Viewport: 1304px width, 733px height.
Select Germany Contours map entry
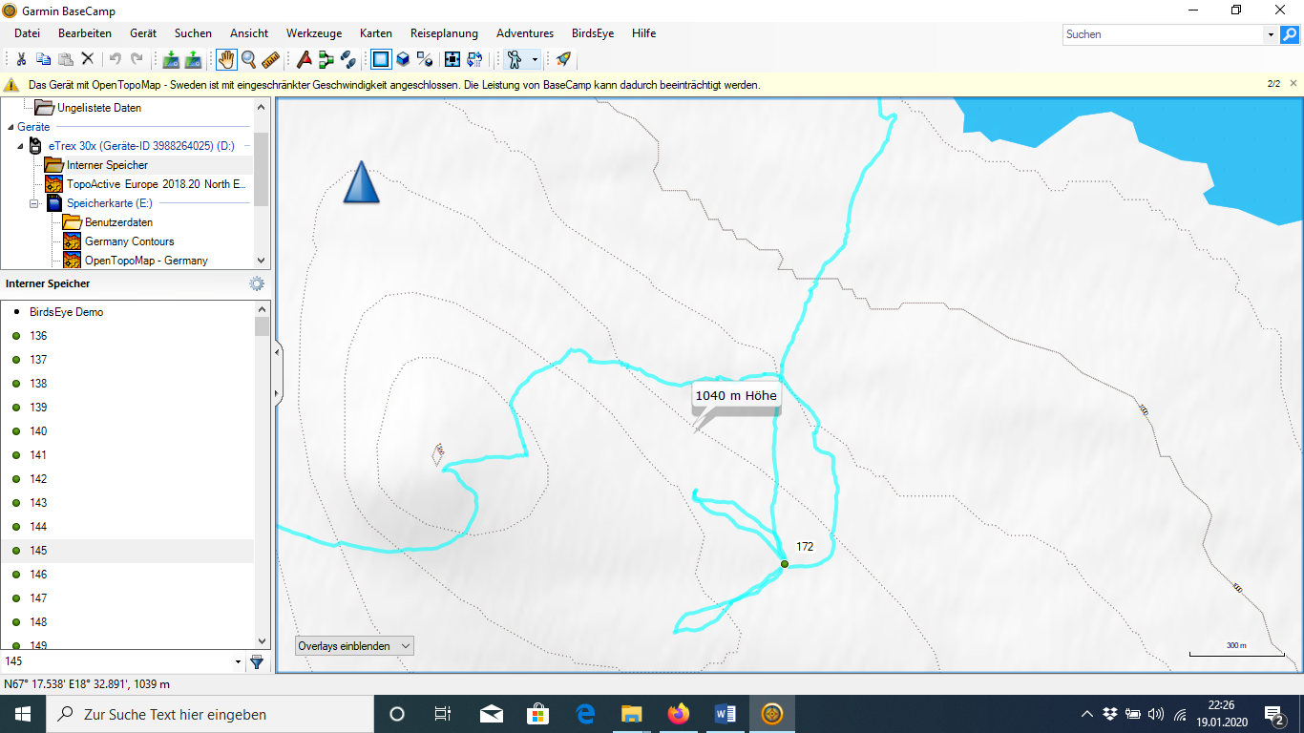click(x=130, y=241)
